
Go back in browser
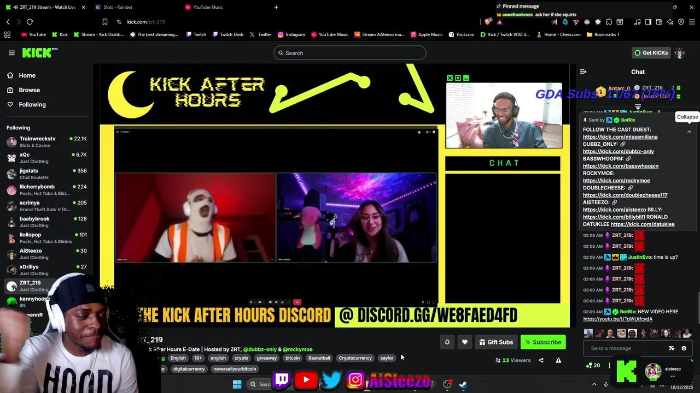coord(8,22)
